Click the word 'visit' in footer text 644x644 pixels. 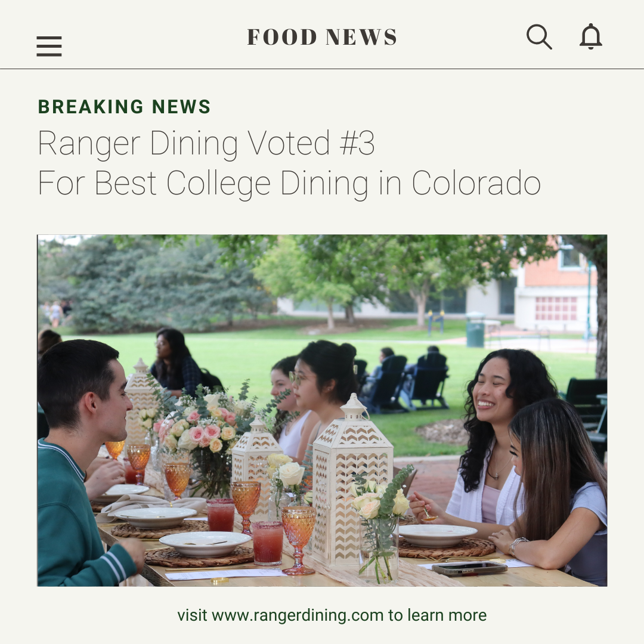[192, 615]
